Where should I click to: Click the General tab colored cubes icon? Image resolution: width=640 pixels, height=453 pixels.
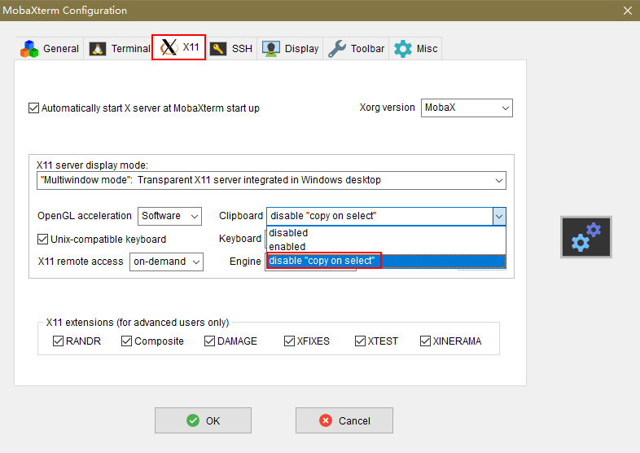(29, 49)
